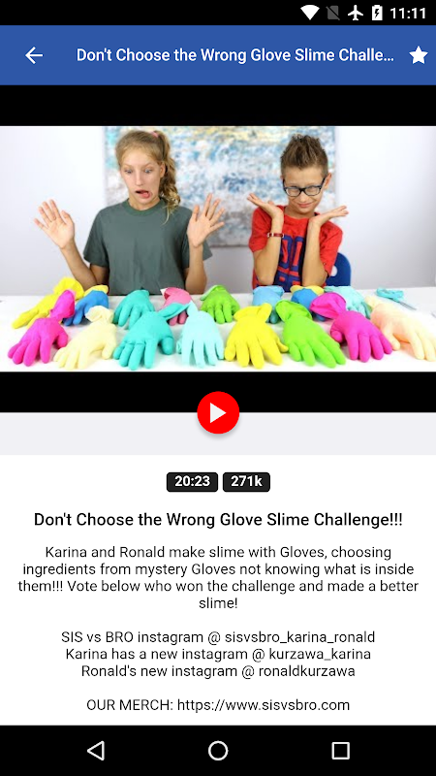Toggle the favorite star icon
This screenshot has height=776, width=436.
(419, 55)
